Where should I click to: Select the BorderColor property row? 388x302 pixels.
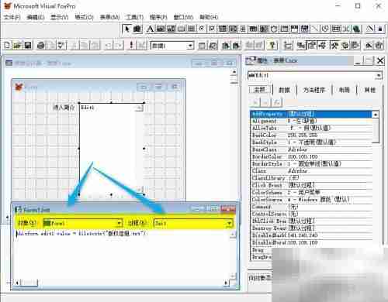(312, 156)
